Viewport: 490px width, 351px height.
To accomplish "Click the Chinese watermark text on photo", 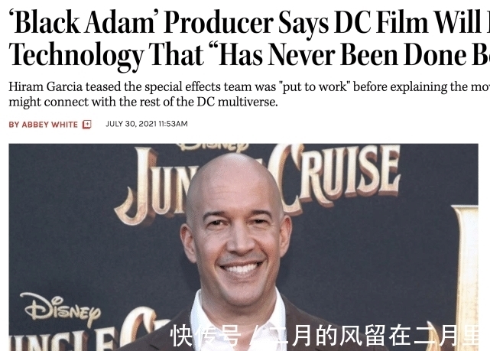I will point(325,336).
